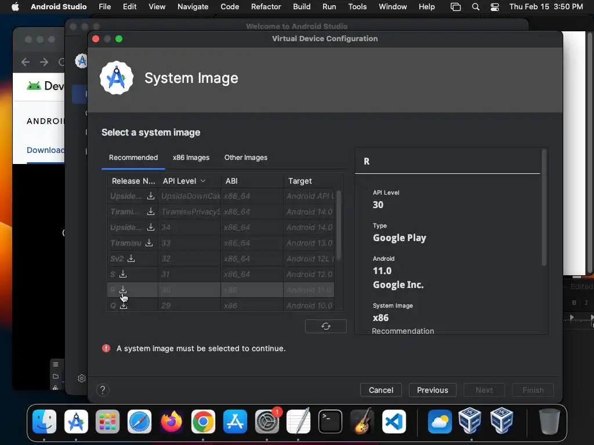Viewport: 594px width, 445px height.
Task: Open the Trash in the dock
Action: pyautogui.click(x=549, y=421)
